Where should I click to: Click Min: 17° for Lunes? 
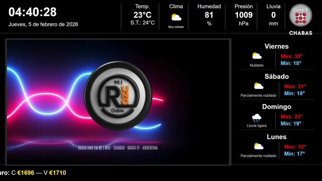point(295,154)
